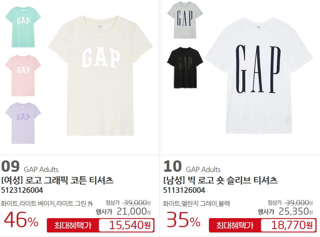Click GAP Adults brand label for item 10
The width and height of the screenshot is (320, 237).
(203, 169)
